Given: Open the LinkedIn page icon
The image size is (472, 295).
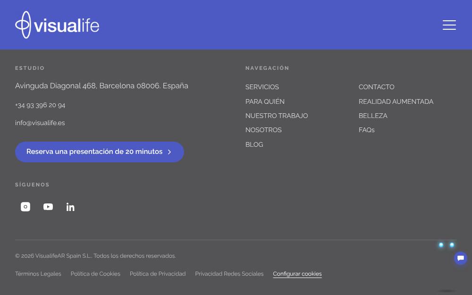Looking at the screenshot, I should pyautogui.click(x=70, y=207).
